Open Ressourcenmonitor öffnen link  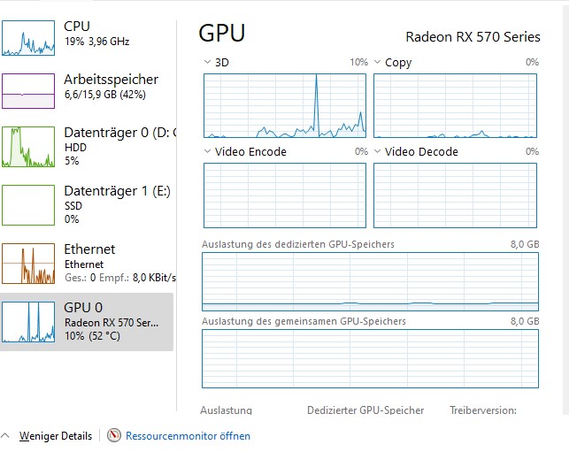188,436
